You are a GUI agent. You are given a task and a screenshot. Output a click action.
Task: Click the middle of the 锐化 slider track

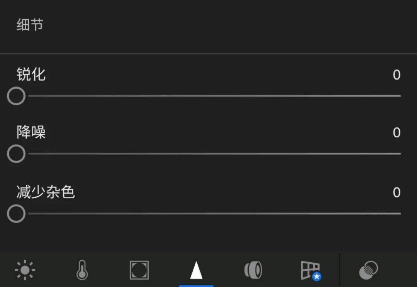click(214, 96)
